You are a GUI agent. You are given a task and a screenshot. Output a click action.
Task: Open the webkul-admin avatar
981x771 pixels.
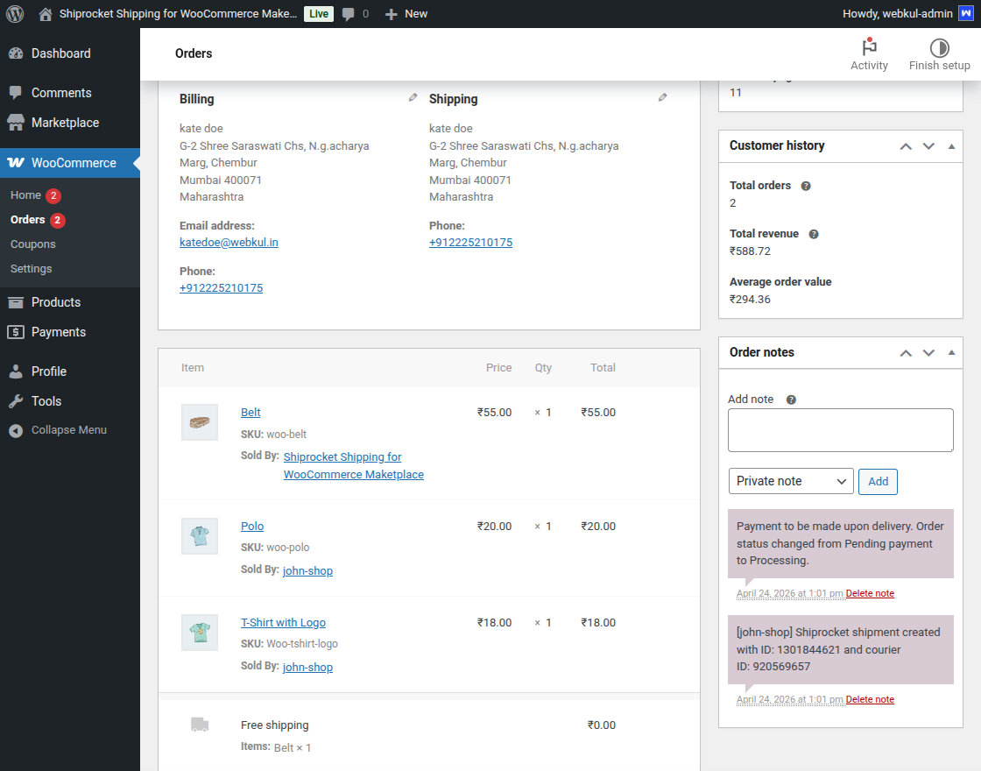966,13
